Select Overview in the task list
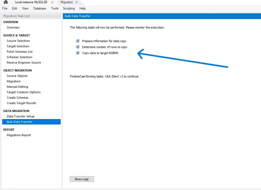 pos(13,27)
